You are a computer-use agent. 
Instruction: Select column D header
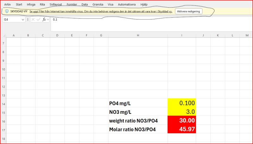point(57,35)
